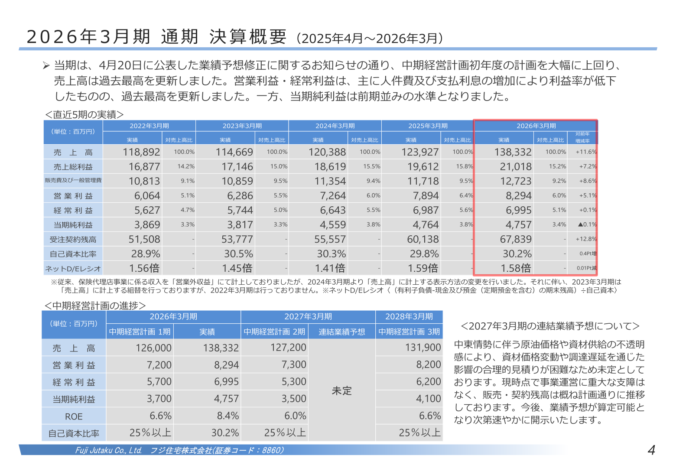676x468 pixels.
Task: Select SG&A value 12,723
Action: (x=516, y=181)
